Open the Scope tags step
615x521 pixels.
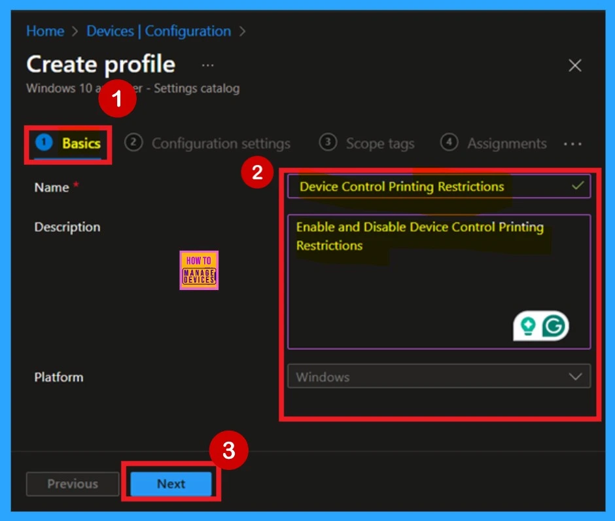click(x=367, y=143)
